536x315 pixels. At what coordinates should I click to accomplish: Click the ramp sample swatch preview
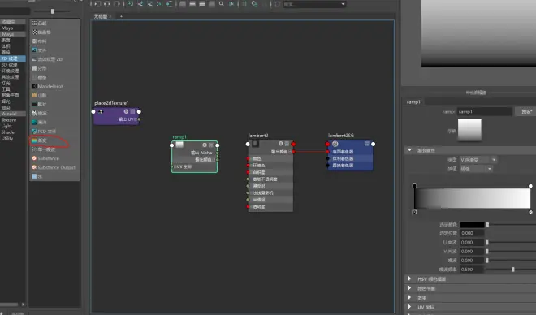[x=469, y=130]
